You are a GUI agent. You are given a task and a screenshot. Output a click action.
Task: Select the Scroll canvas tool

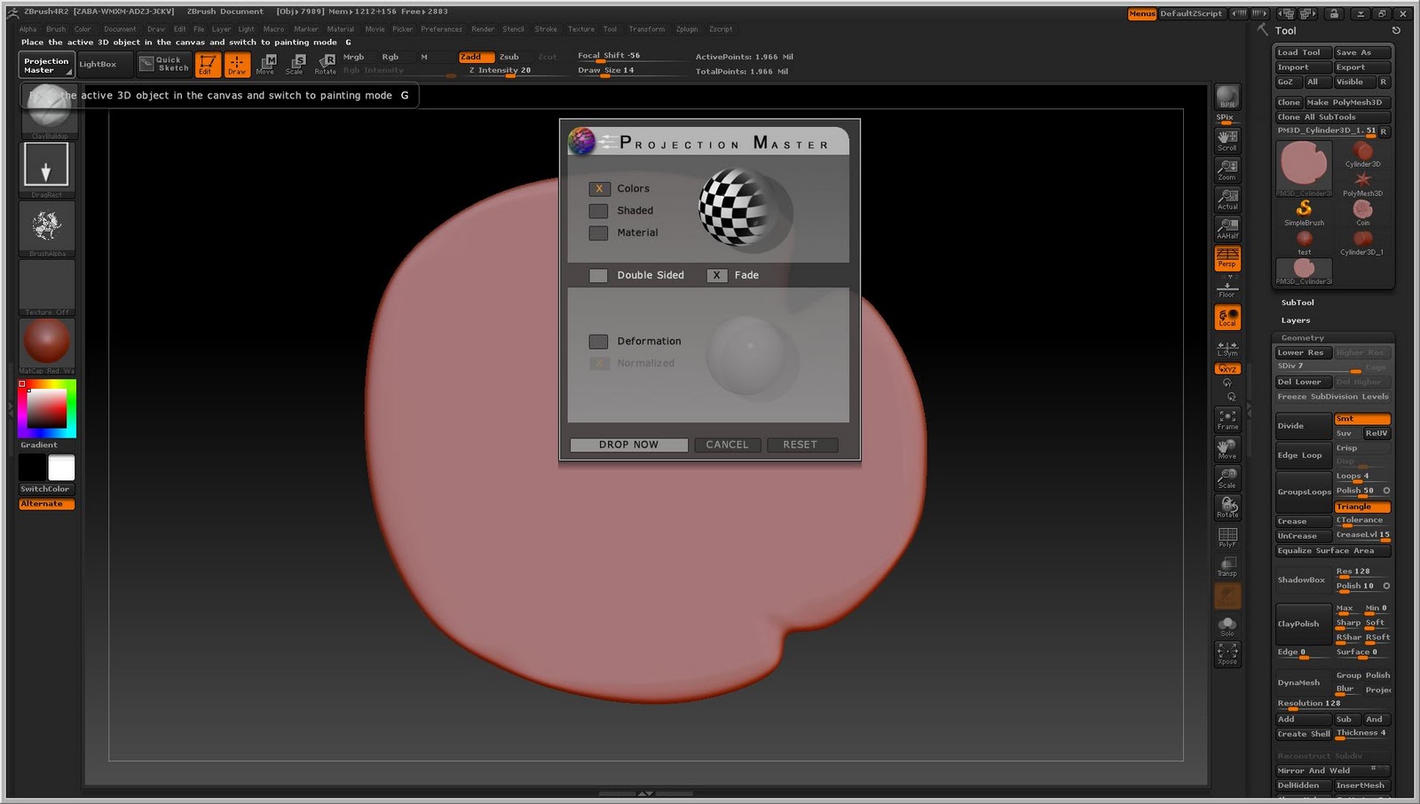tap(1227, 141)
